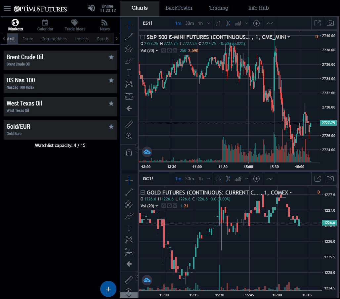Select the Indices market category
Image resolution: width=340 pixels, height=299 pixels.
click(82, 39)
